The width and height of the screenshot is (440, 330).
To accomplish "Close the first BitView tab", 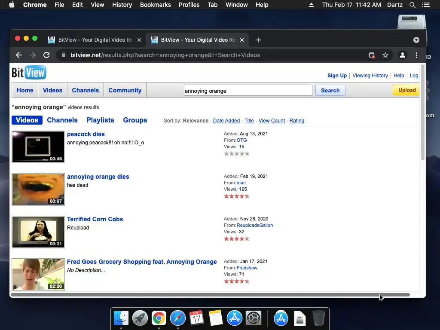I will pyautogui.click(x=139, y=40).
